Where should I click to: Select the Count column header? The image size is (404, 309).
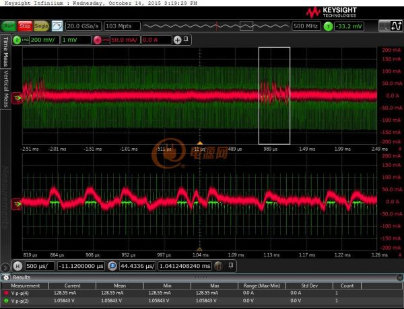[x=347, y=285]
